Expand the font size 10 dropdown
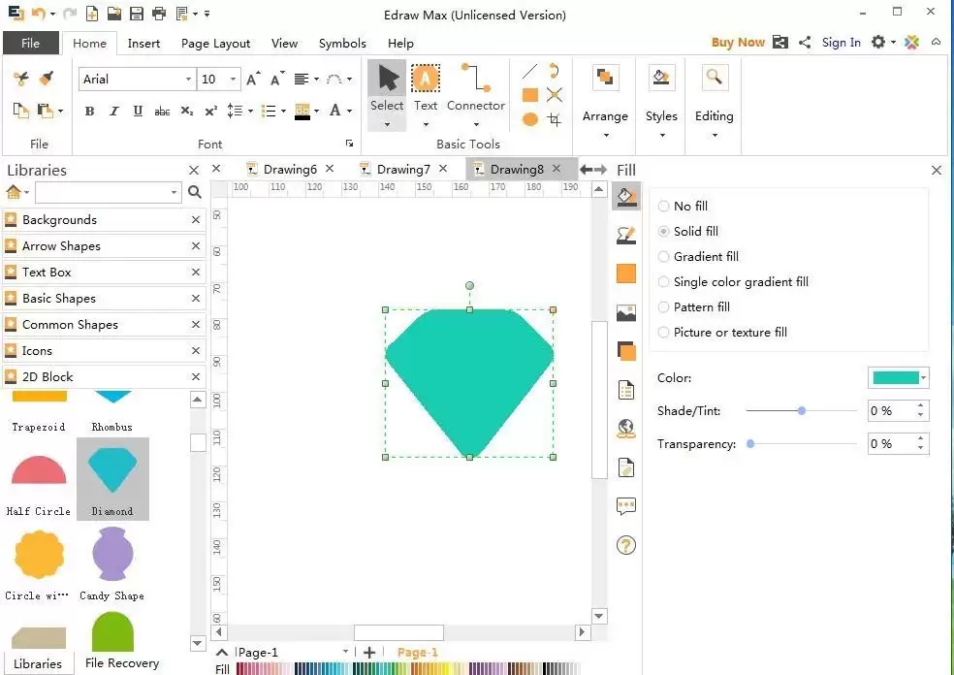The height and width of the screenshot is (675, 954). pyautogui.click(x=233, y=80)
